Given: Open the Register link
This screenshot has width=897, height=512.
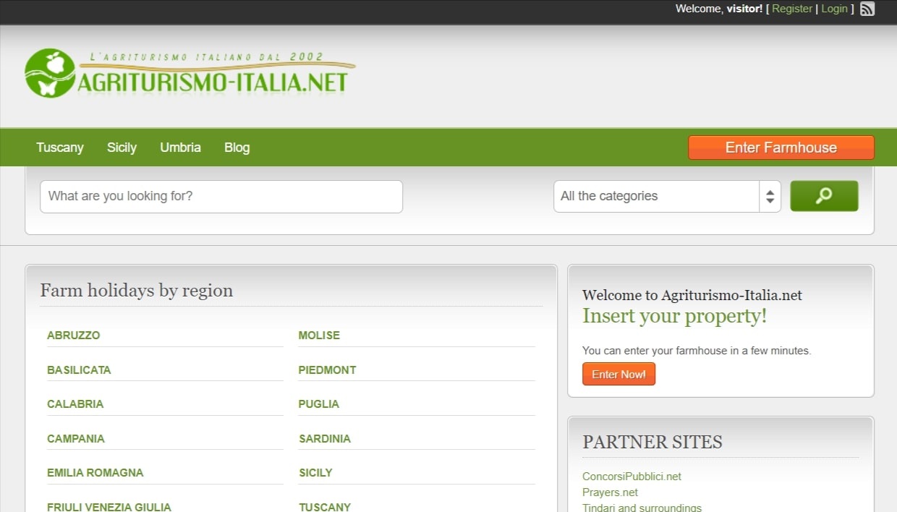Looking at the screenshot, I should (x=792, y=9).
